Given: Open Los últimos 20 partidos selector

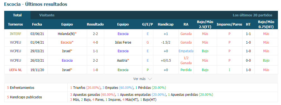Looking at the screenshot, I should click(x=252, y=15).
